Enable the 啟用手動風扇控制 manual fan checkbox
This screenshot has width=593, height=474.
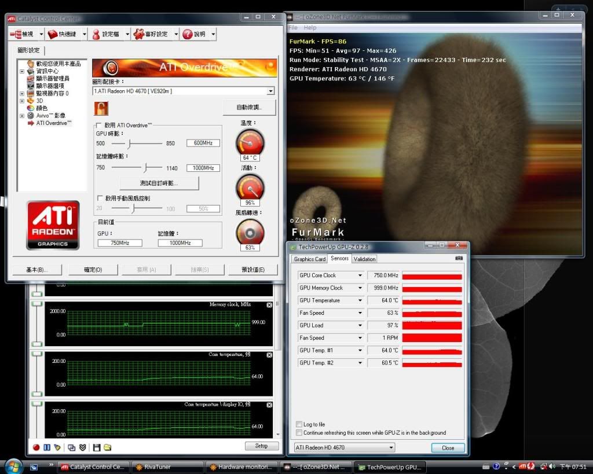100,198
